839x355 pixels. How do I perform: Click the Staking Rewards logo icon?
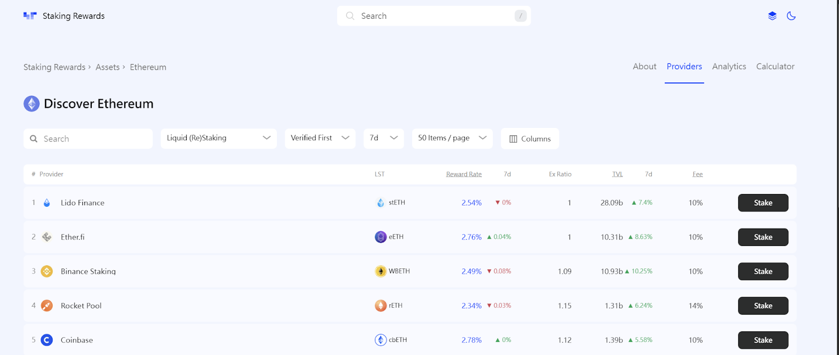[x=30, y=16]
